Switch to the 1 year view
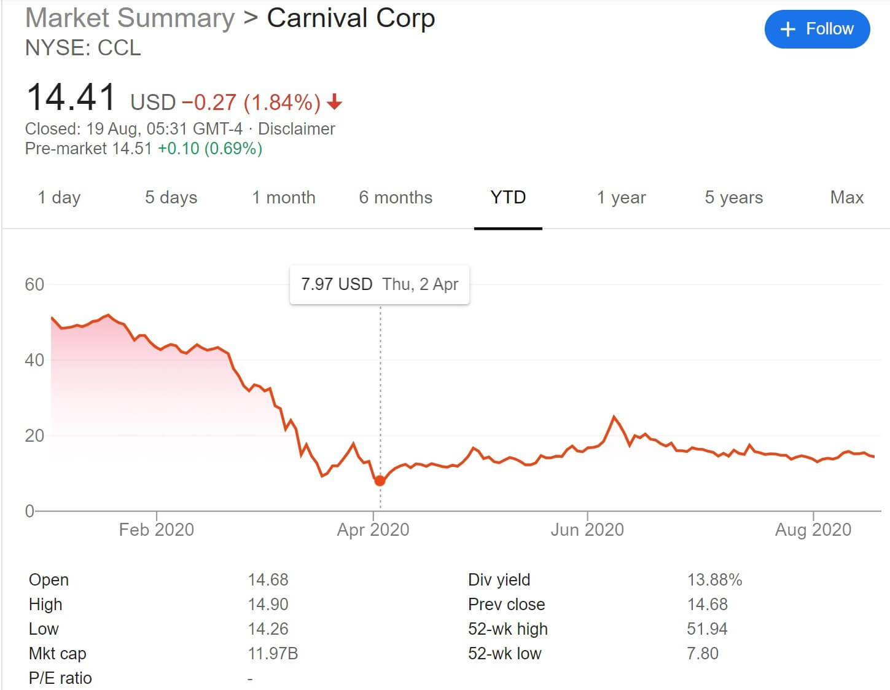Viewport: 890px width, 690px height. click(621, 197)
